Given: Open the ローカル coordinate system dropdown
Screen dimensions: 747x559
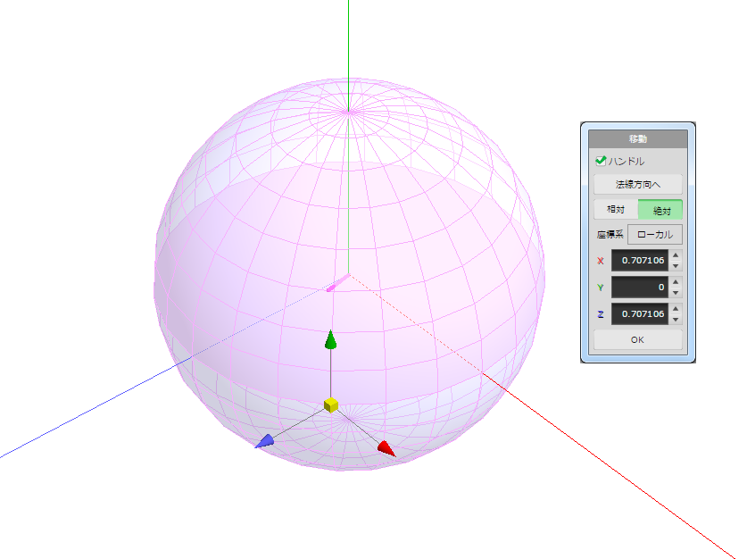Looking at the screenshot, I should click(x=655, y=235).
